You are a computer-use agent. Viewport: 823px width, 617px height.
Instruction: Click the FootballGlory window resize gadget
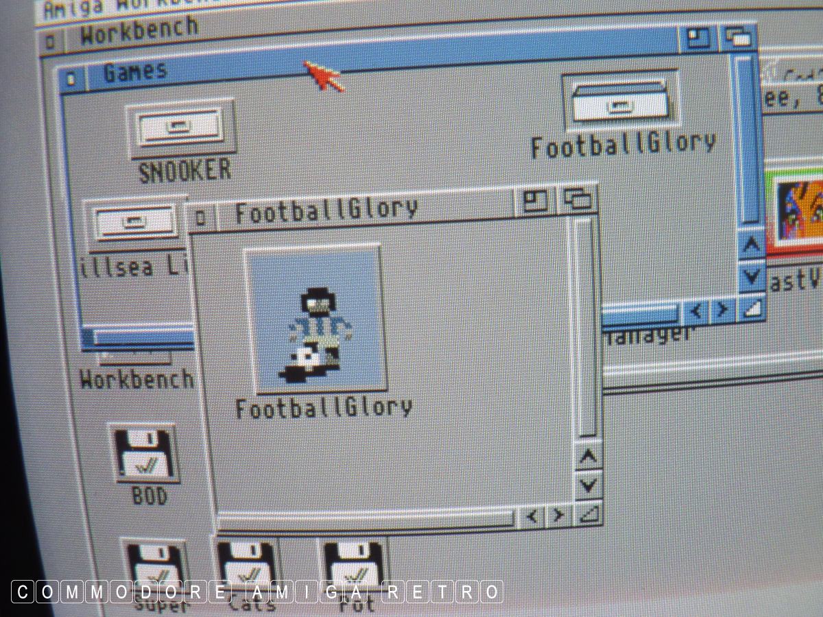[x=588, y=513]
